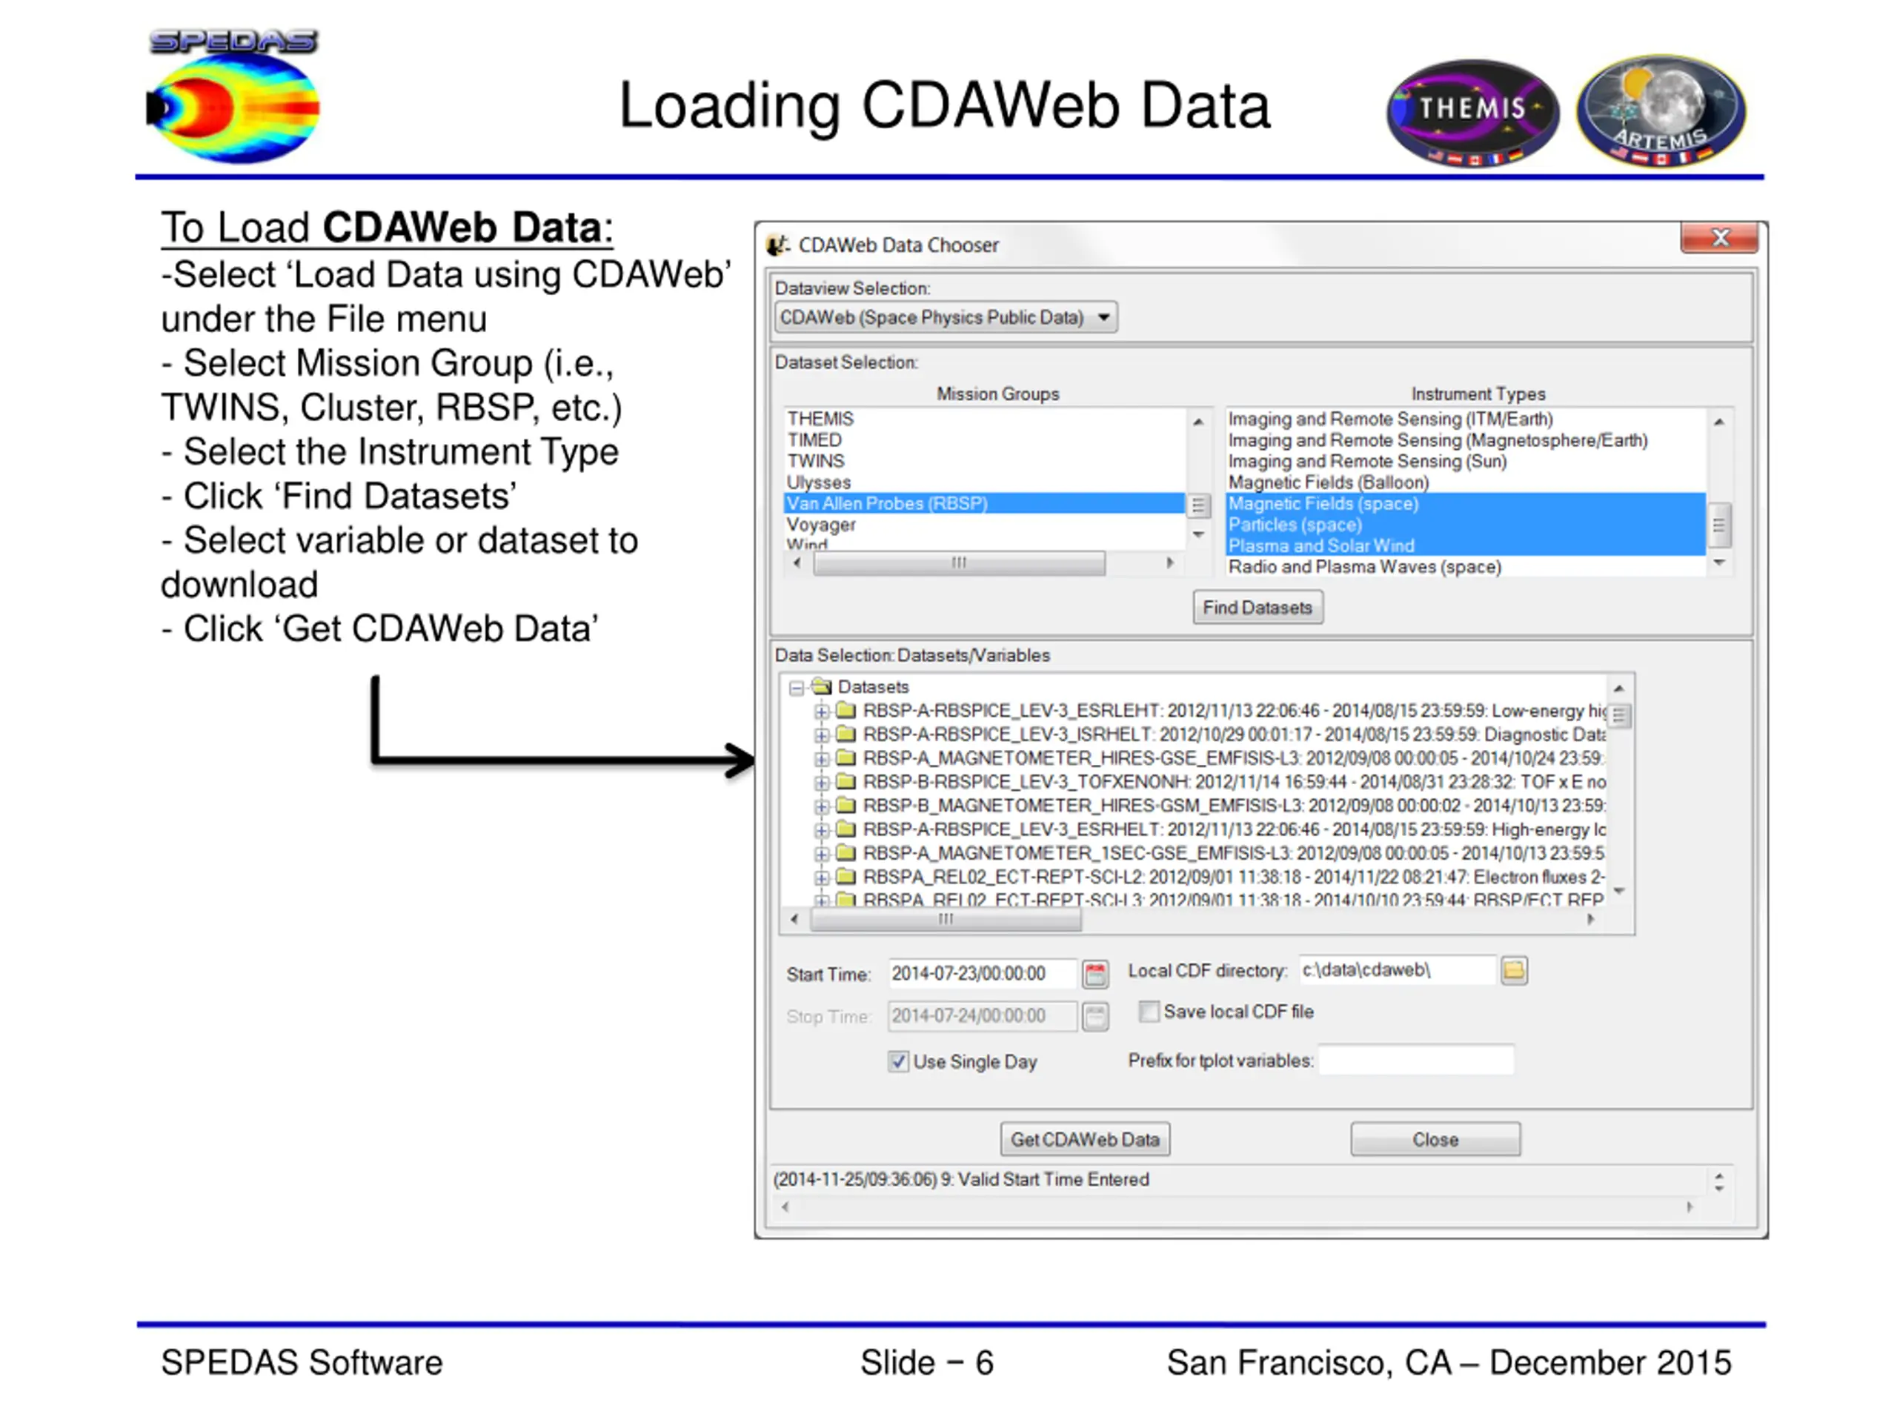Click Instrument Types vertical scrollbar thumb

coord(1718,525)
